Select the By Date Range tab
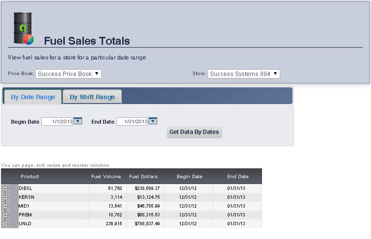 (33, 97)
